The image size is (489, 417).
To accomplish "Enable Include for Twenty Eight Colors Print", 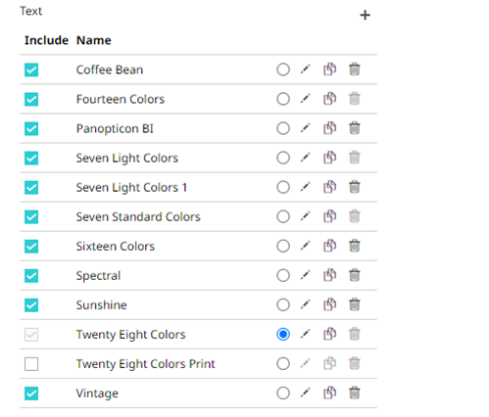I will tap(31, 364).
